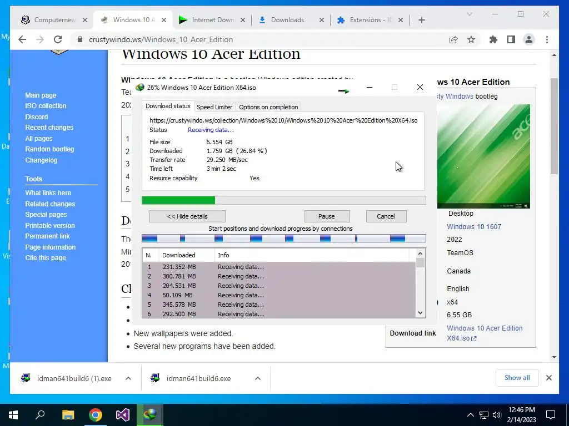Switch to the Extensions tab
Viewport: 569px width, 426px height.
click(x=370, y=20)
